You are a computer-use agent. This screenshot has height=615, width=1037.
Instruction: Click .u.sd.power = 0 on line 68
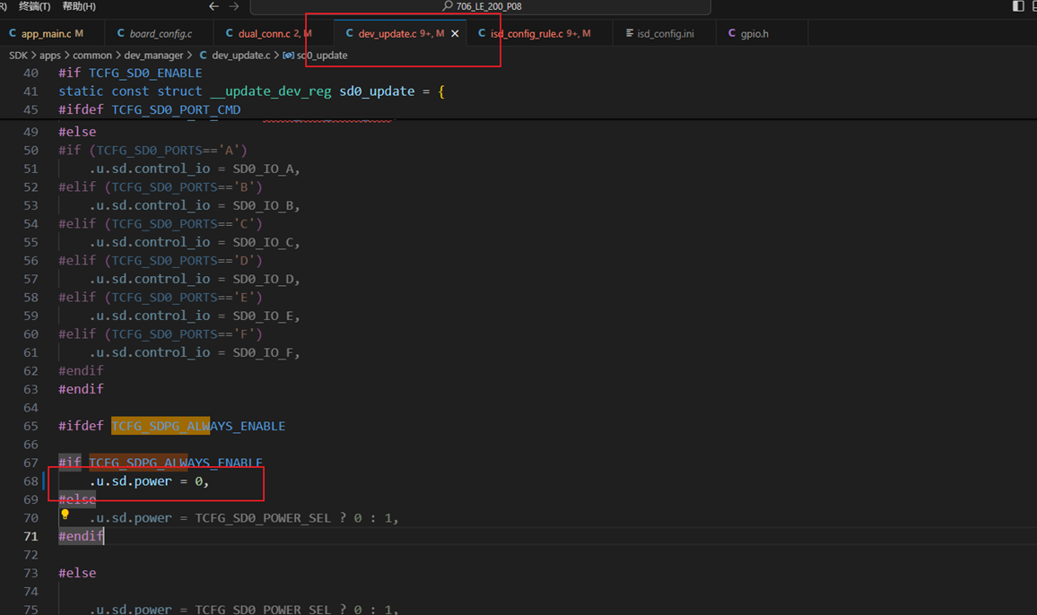(145, 481)
